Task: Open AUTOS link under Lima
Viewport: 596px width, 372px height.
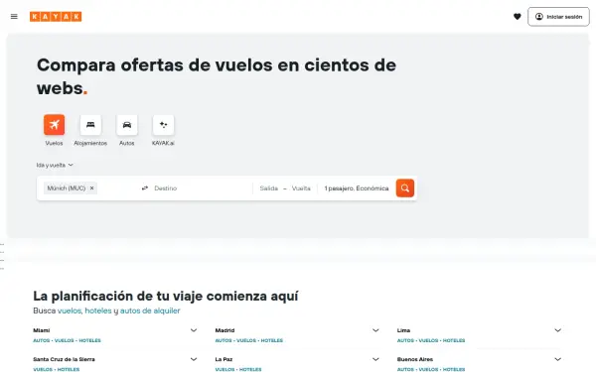Action: (x=405, y=340)
